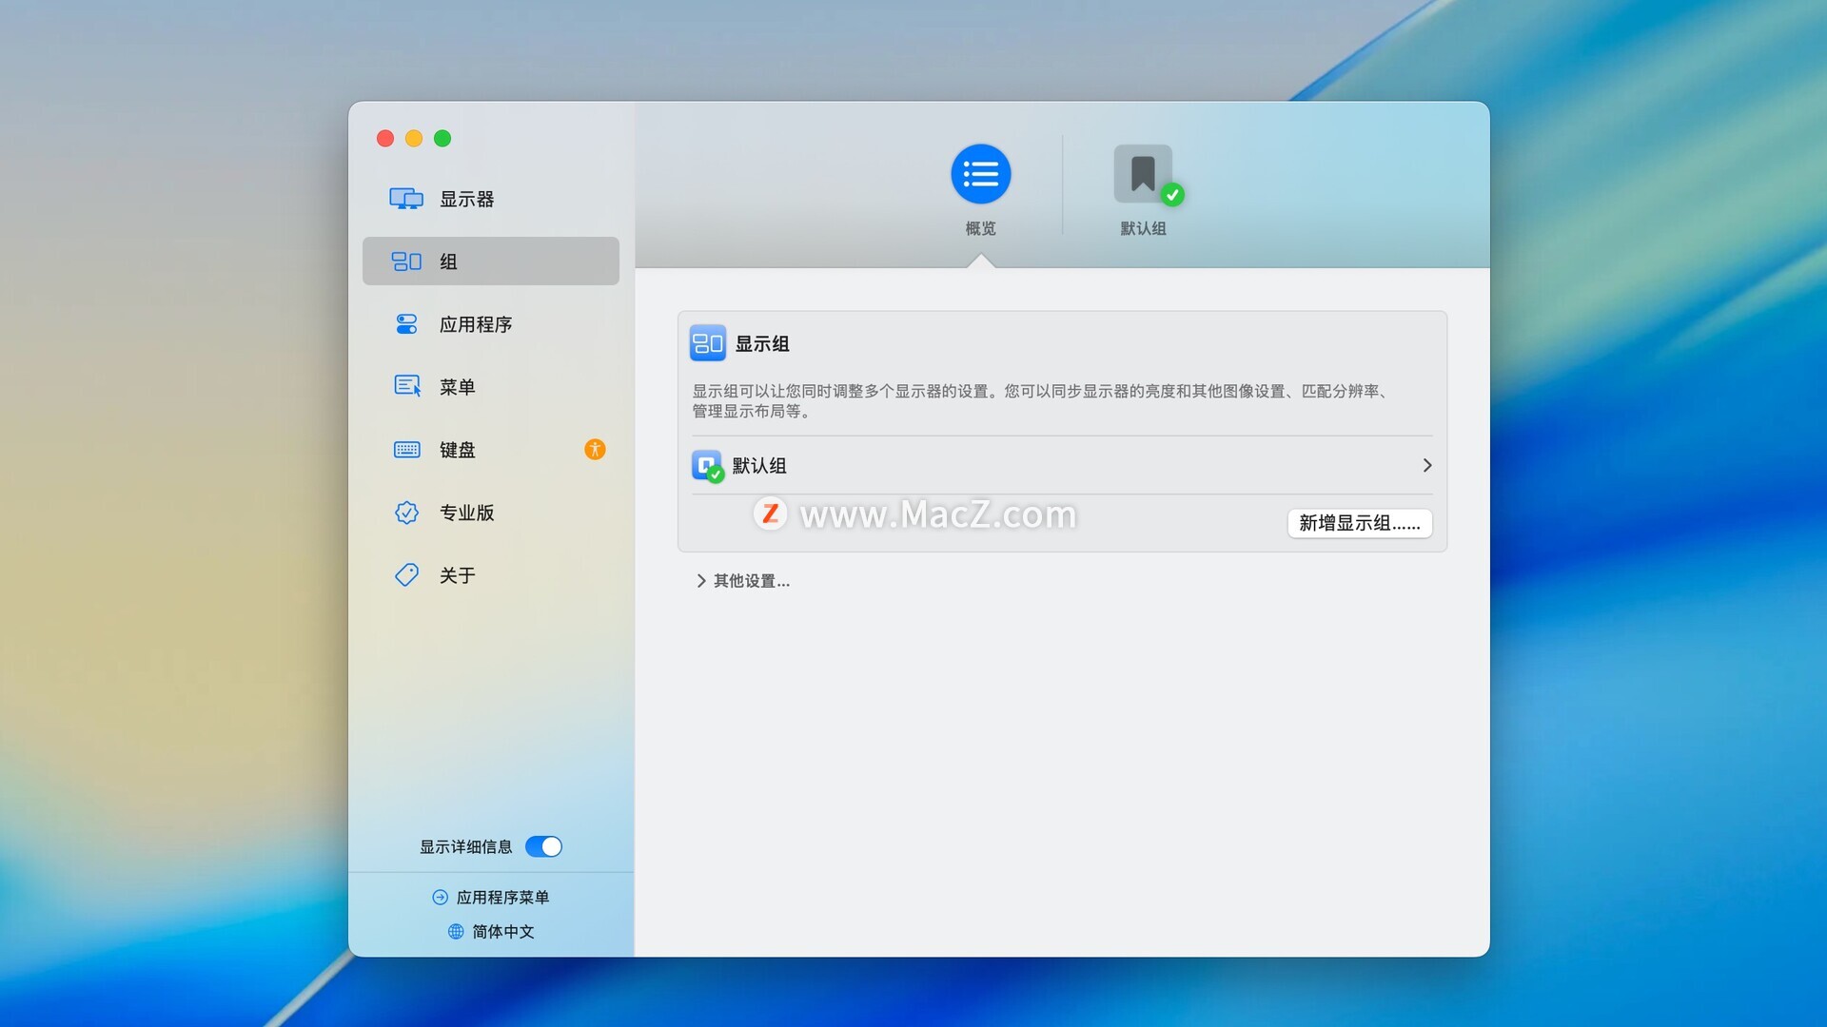The height and width of the screenshot is (1027, 1827).
Task: Click orange accessibility badge next to 键盘
Action: pos(595,450)
